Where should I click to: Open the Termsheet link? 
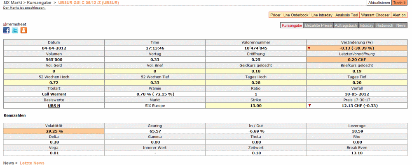[x=16, y=24]
